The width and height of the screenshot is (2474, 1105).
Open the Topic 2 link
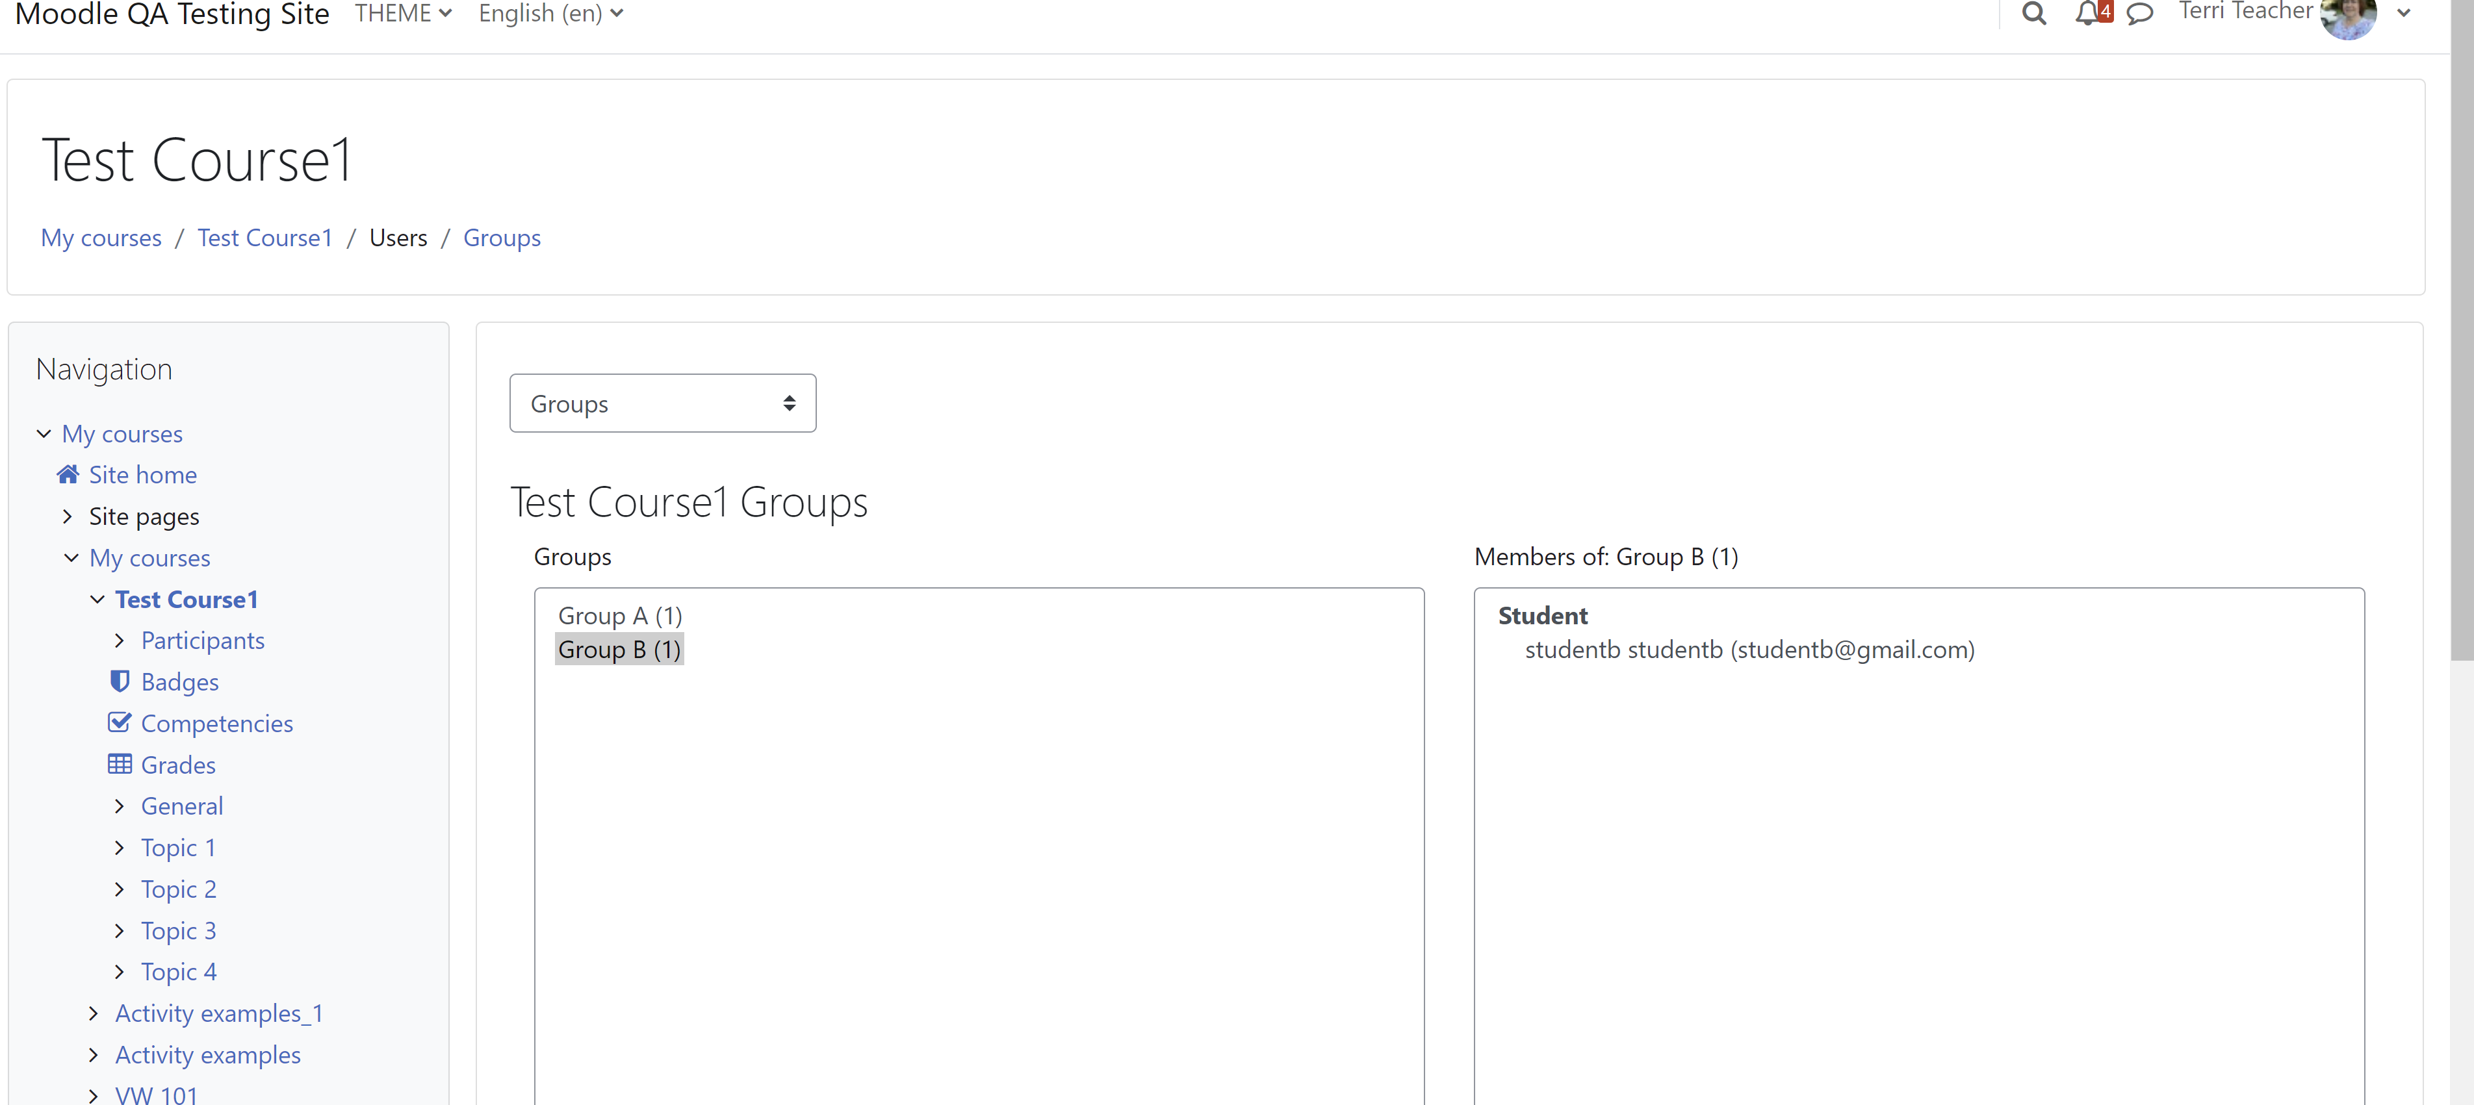(x=179, y=889)
